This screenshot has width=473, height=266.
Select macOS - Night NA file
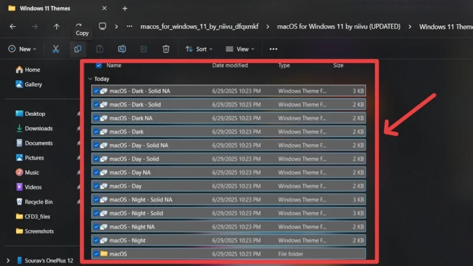(x=229, y=226)
